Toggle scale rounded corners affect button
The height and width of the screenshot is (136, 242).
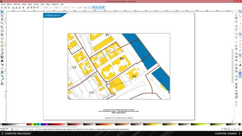click(x=97, y=8)
